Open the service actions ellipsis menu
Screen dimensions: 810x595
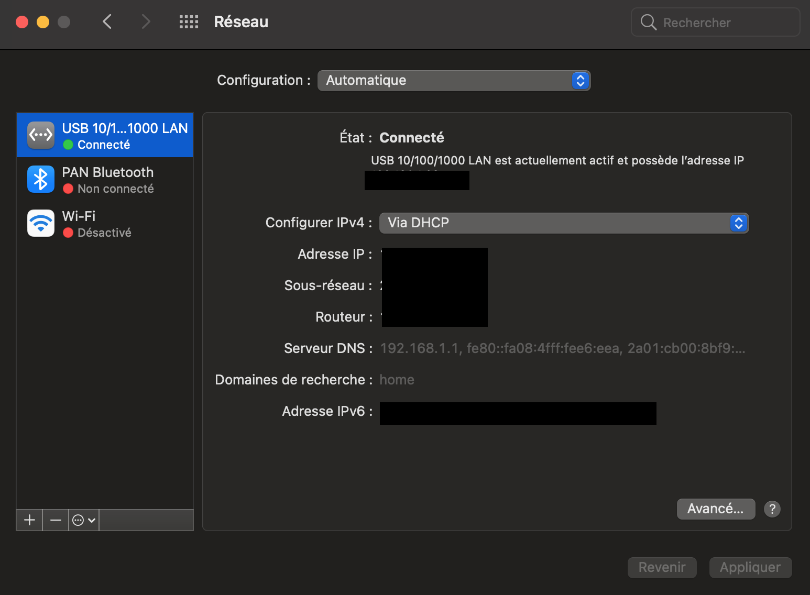pyautogui.click(x=84, y=520)
